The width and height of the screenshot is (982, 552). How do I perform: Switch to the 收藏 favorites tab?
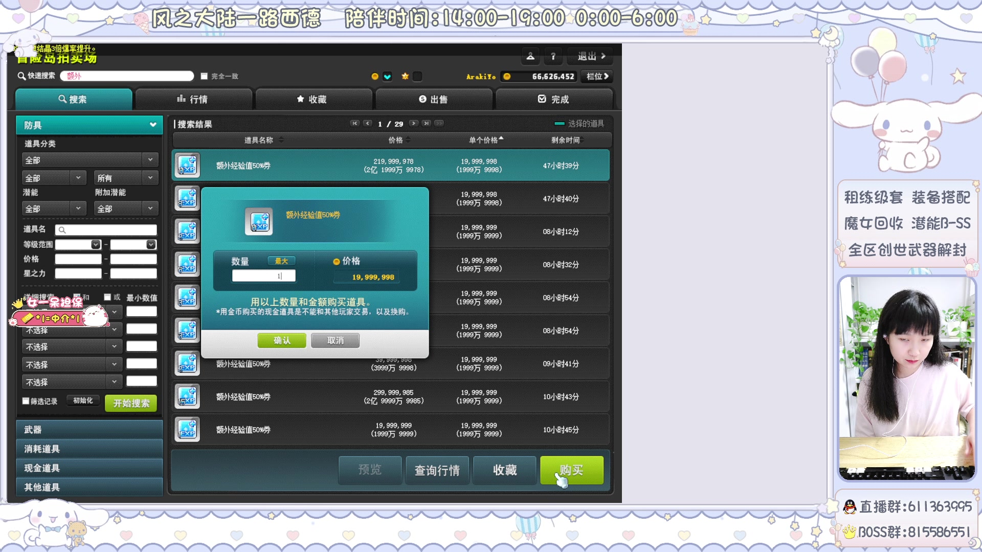[x=314, y=99]
